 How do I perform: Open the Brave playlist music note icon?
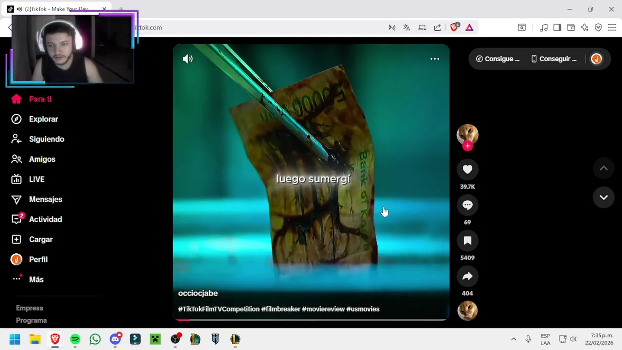pos(544,28)
